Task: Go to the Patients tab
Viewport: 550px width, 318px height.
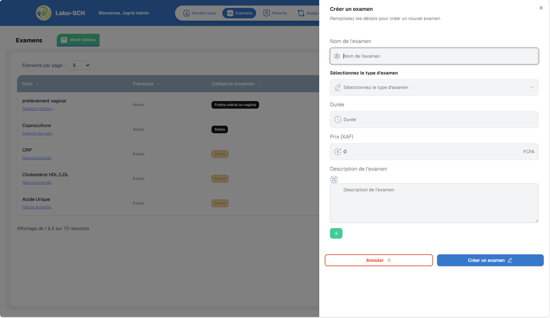Action: (x=275, y=13)
